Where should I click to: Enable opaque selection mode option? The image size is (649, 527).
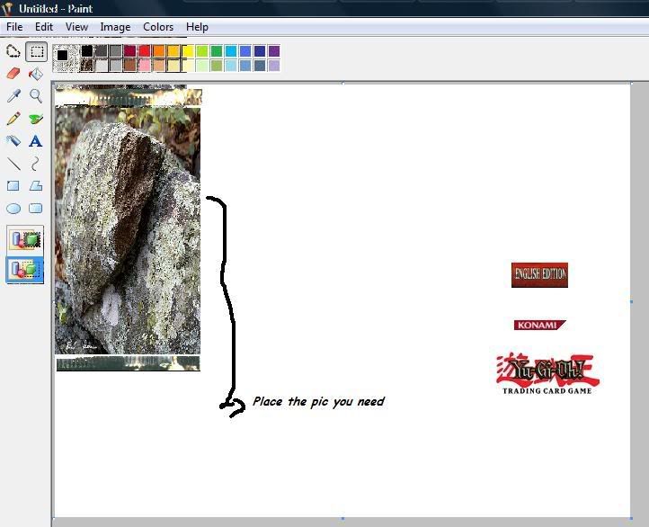25,239
